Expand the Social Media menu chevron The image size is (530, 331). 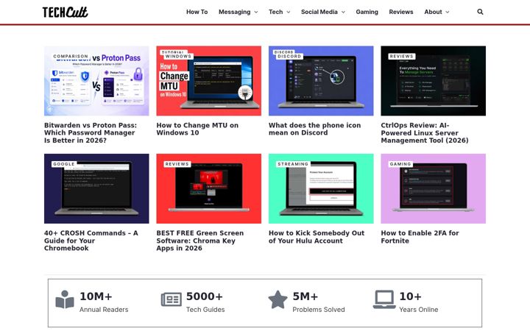(x=343, y=13)
